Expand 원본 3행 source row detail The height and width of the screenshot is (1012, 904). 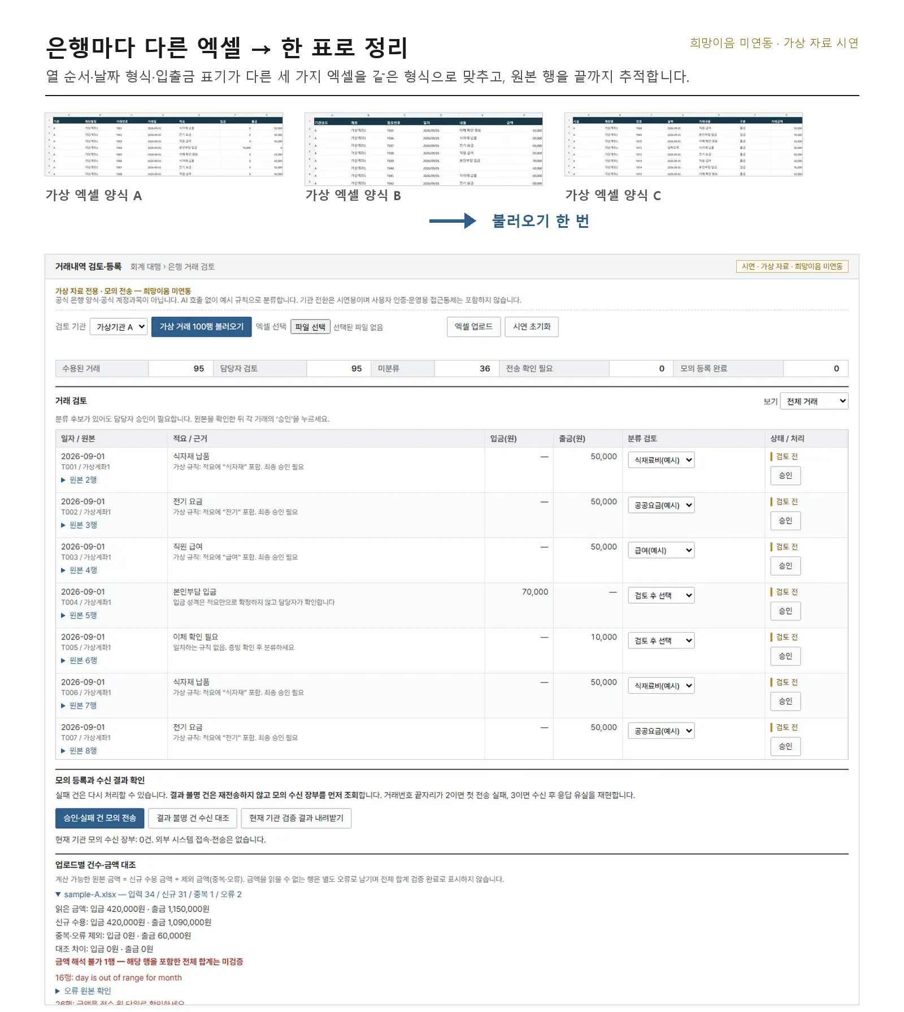point(79,525)
